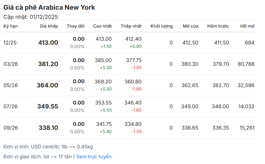265x164 pixels.
Task: Click the 'HĐ mở' column header
Action: 247,26
